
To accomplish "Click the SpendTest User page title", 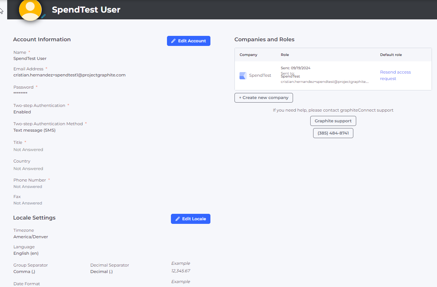I will (x=86, y=10).
